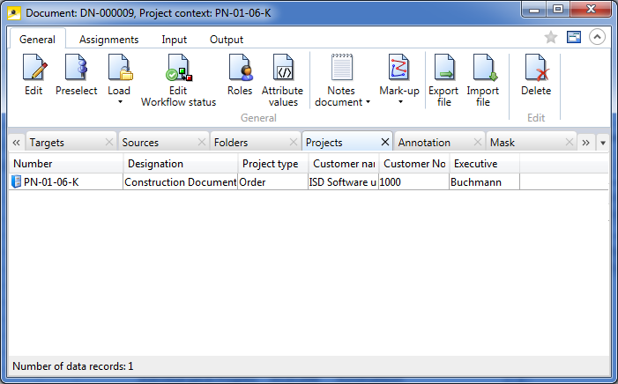Click the Order project type cell
This screenshot has width=618, height=384.
[273, 182]
